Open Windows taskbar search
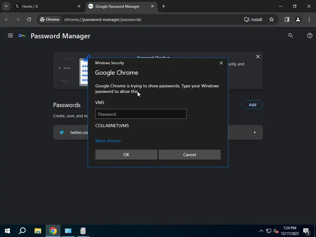 tap(22, 231)
